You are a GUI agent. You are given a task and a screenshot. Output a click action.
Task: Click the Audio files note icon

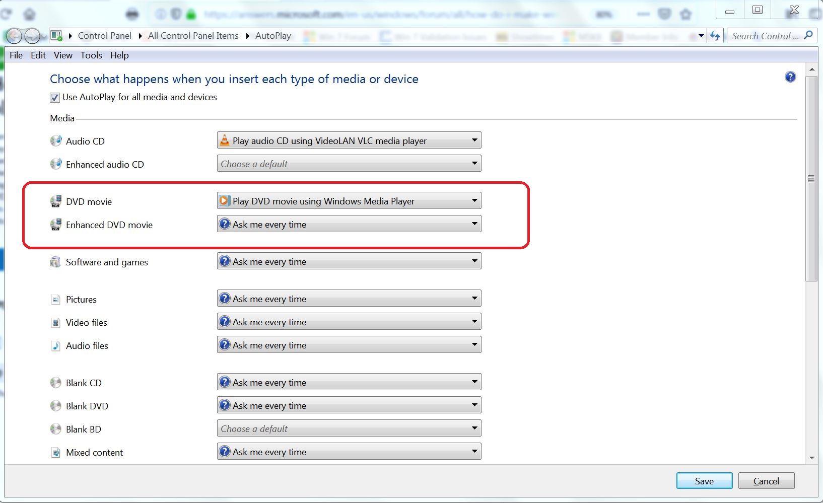(x=56, y=346)
